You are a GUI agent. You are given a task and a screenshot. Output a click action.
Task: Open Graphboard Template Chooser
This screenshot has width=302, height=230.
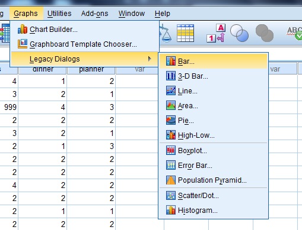tap(83, 44)
